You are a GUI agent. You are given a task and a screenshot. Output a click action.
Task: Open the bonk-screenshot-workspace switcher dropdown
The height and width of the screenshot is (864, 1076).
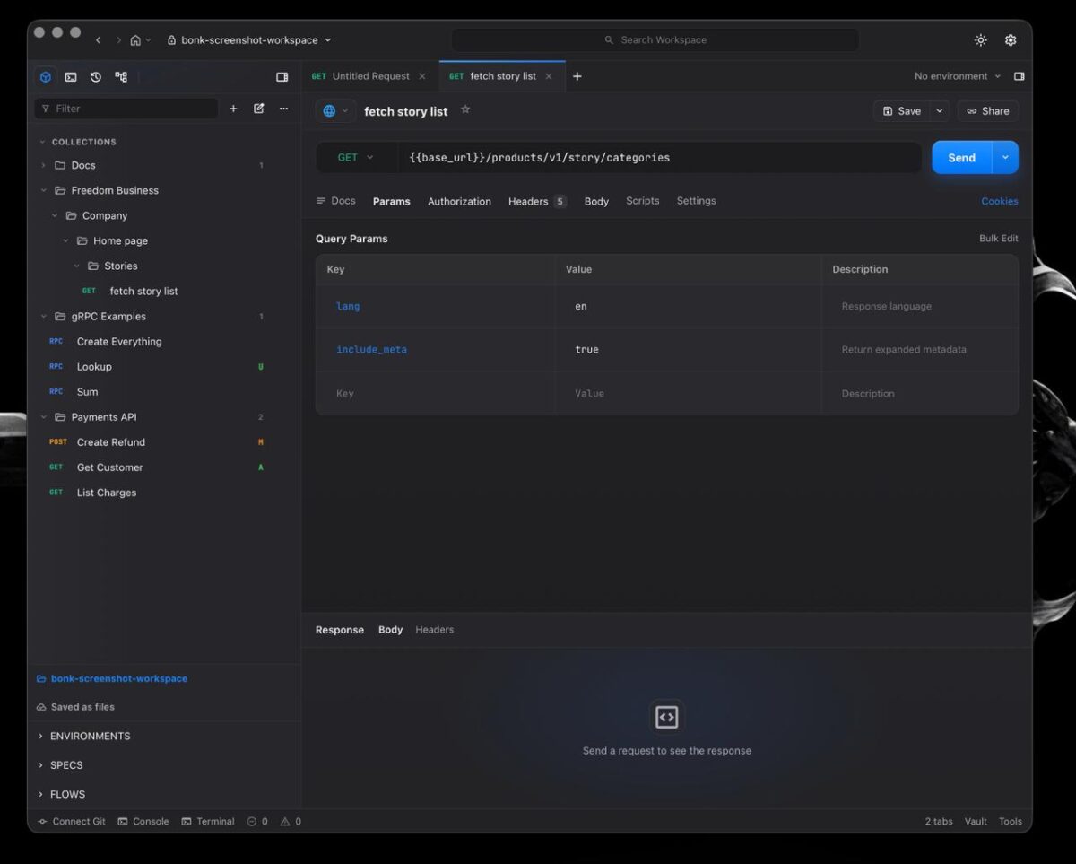click(x=249, y=40)
